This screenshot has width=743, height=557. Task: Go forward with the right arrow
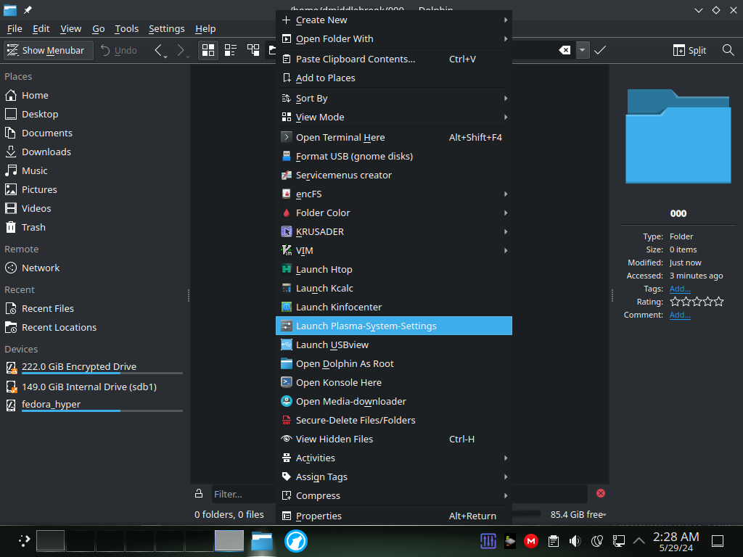coord(181,50)
